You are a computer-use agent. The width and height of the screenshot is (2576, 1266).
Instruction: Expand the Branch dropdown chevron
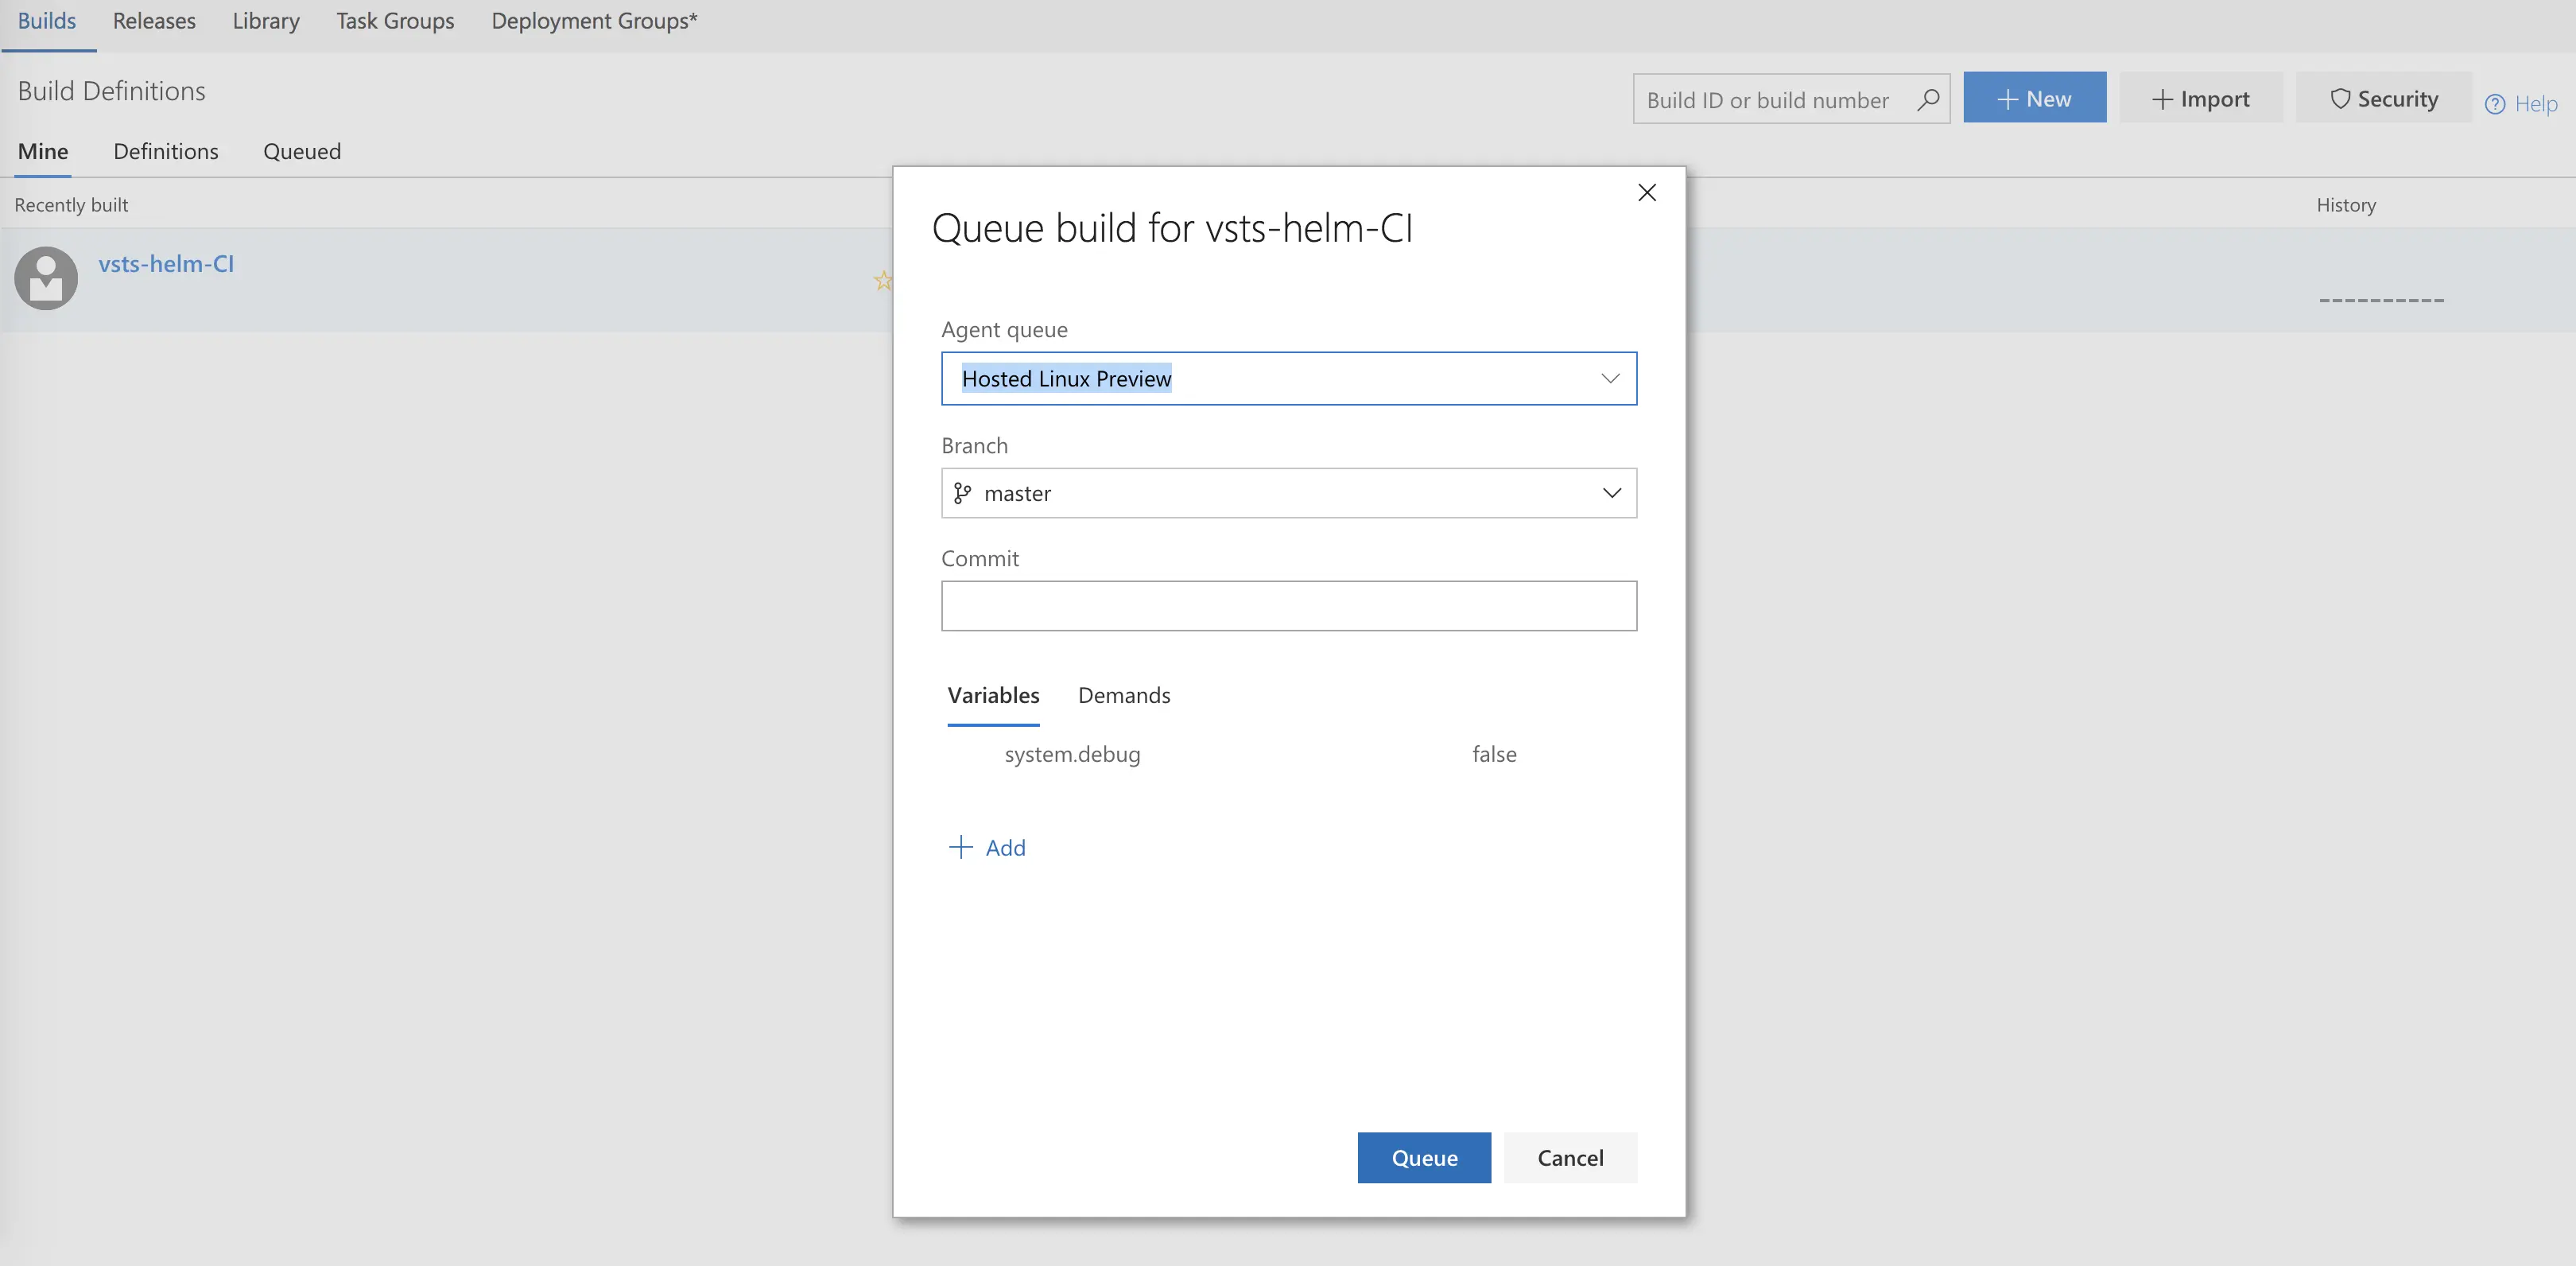click(x=1611, y=493)
